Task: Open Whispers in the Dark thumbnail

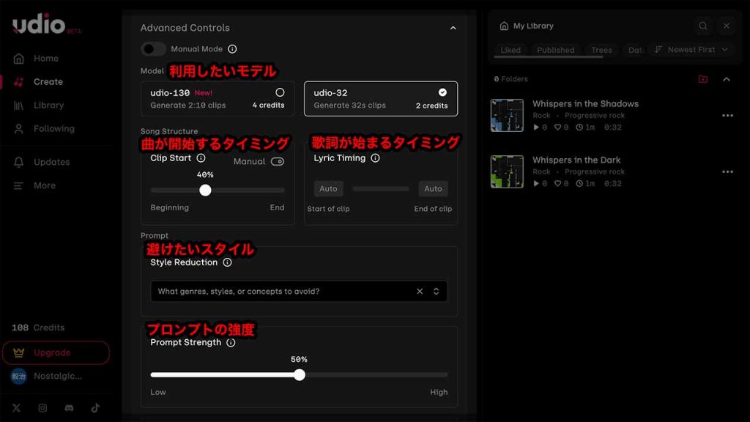Action: point(507,171)
